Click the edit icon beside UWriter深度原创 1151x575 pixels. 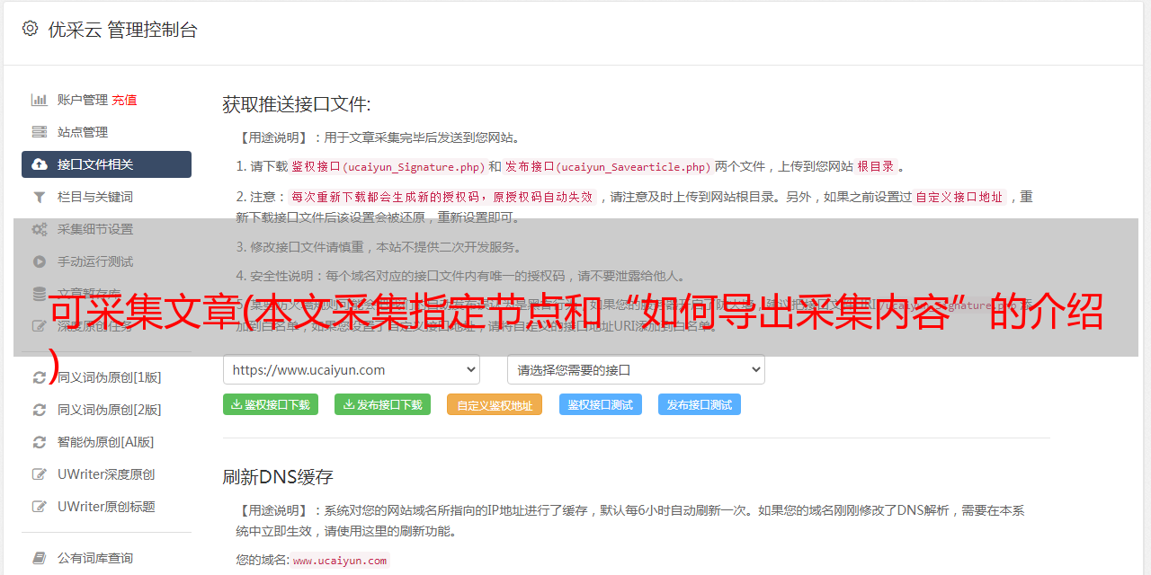coord(40,474)
